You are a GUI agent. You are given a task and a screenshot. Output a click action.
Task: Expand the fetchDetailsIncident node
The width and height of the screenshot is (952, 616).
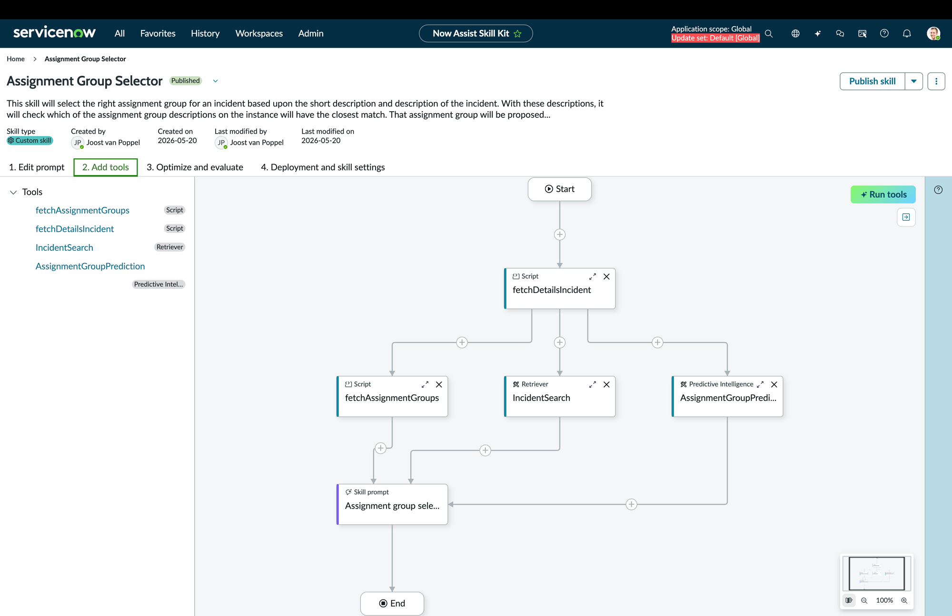[593, 276]
